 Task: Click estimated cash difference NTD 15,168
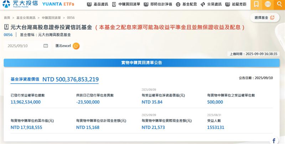(x=88, y=127)
